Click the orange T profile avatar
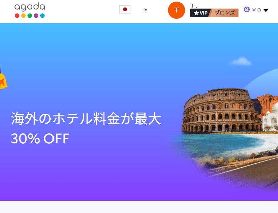Screen dimensions: 278x213 (177, 10)
